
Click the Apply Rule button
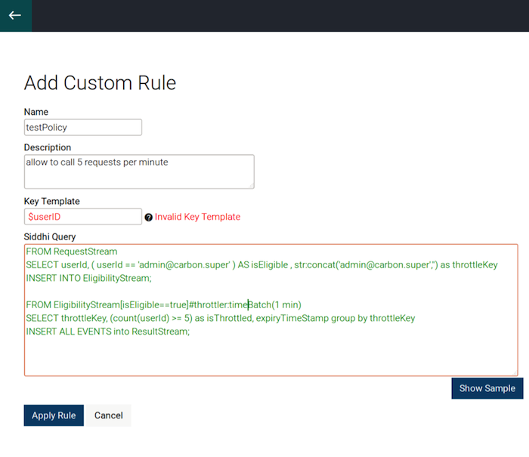[x=54, y=415]
